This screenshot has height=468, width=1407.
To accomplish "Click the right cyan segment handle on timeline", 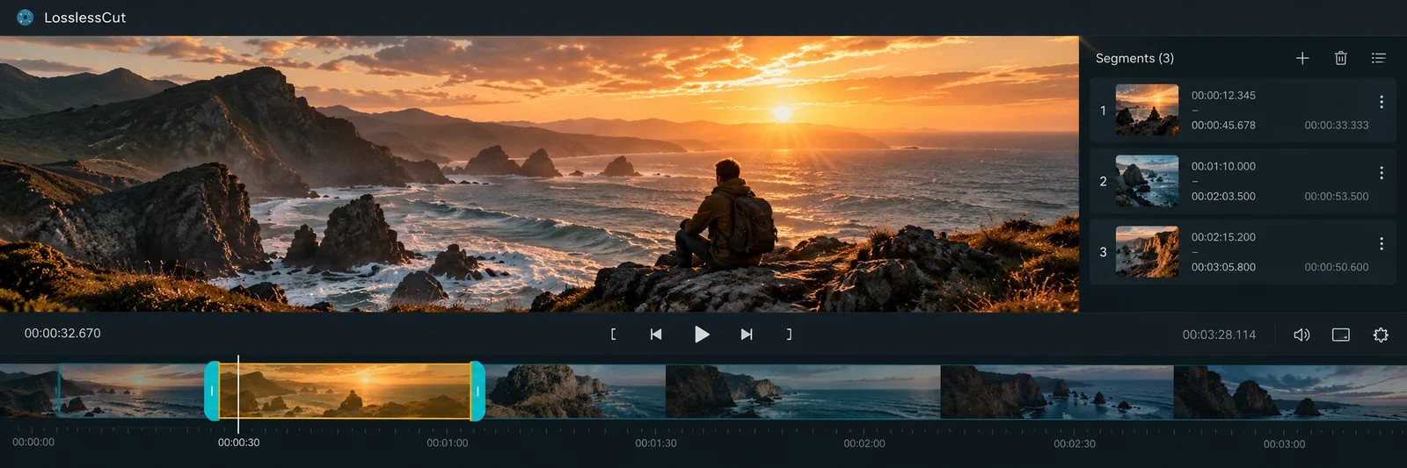I will (478, 391).
